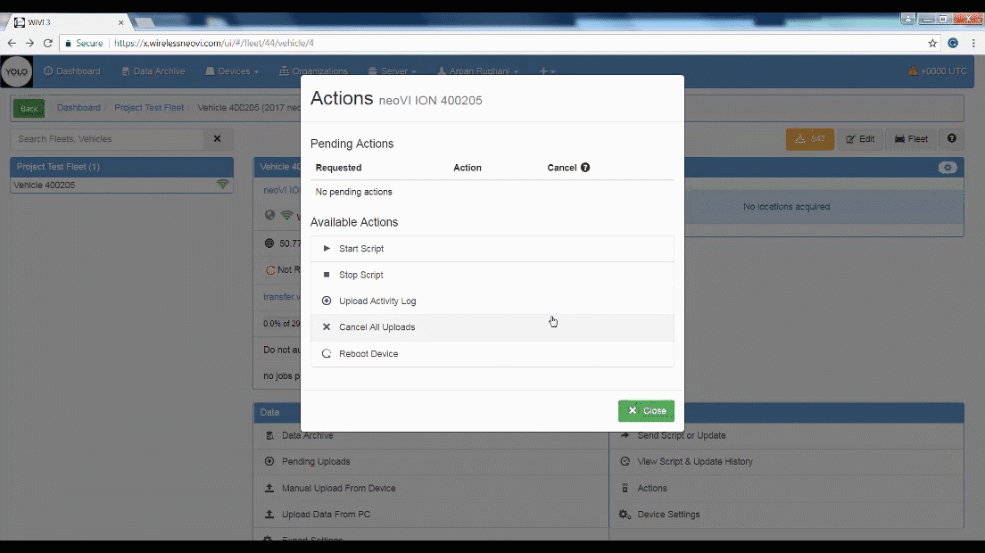Click the browser extension icon beside the star

[x=953, y=44]
